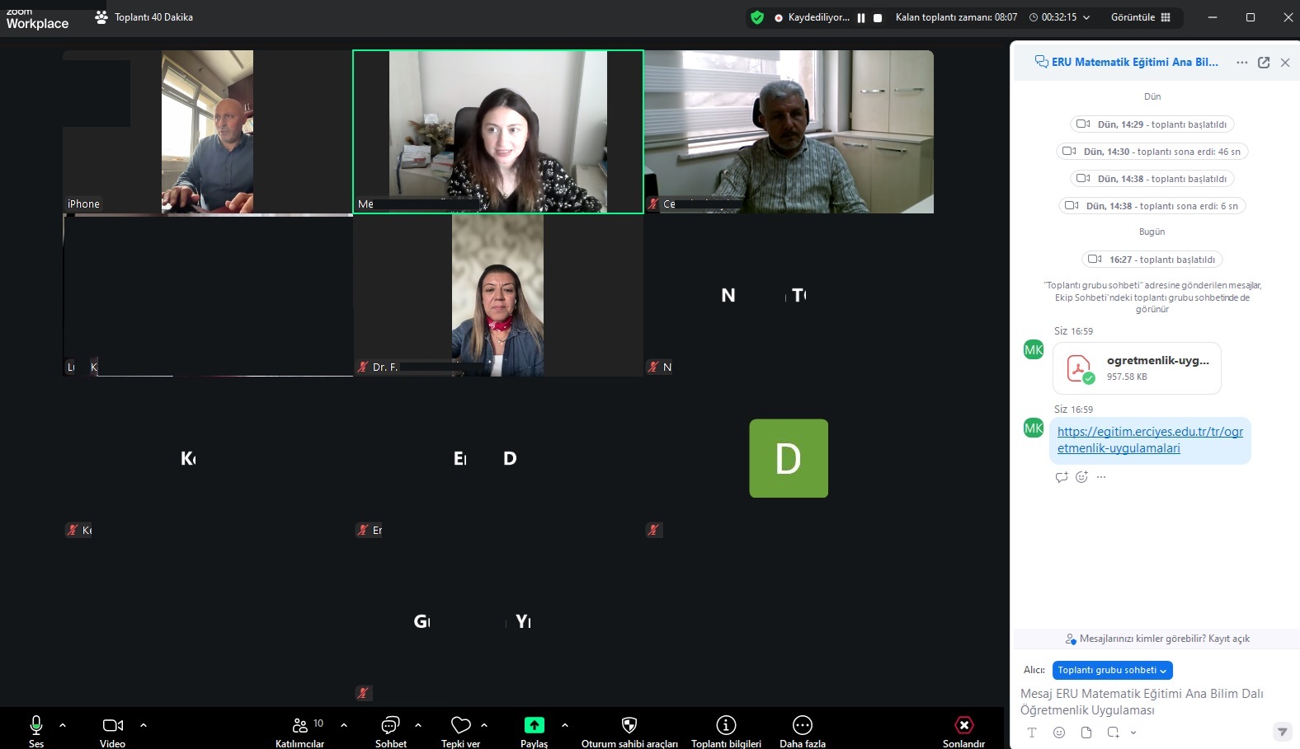Viewport: 1300px width, 749px height.
Task: Stop the recording with the square icon
Action: [878, 17]
